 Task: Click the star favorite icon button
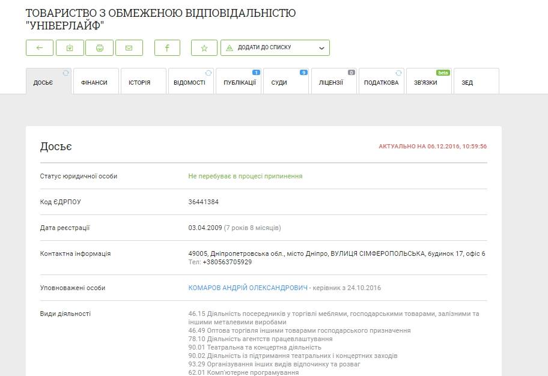click(x=204, y=48)
